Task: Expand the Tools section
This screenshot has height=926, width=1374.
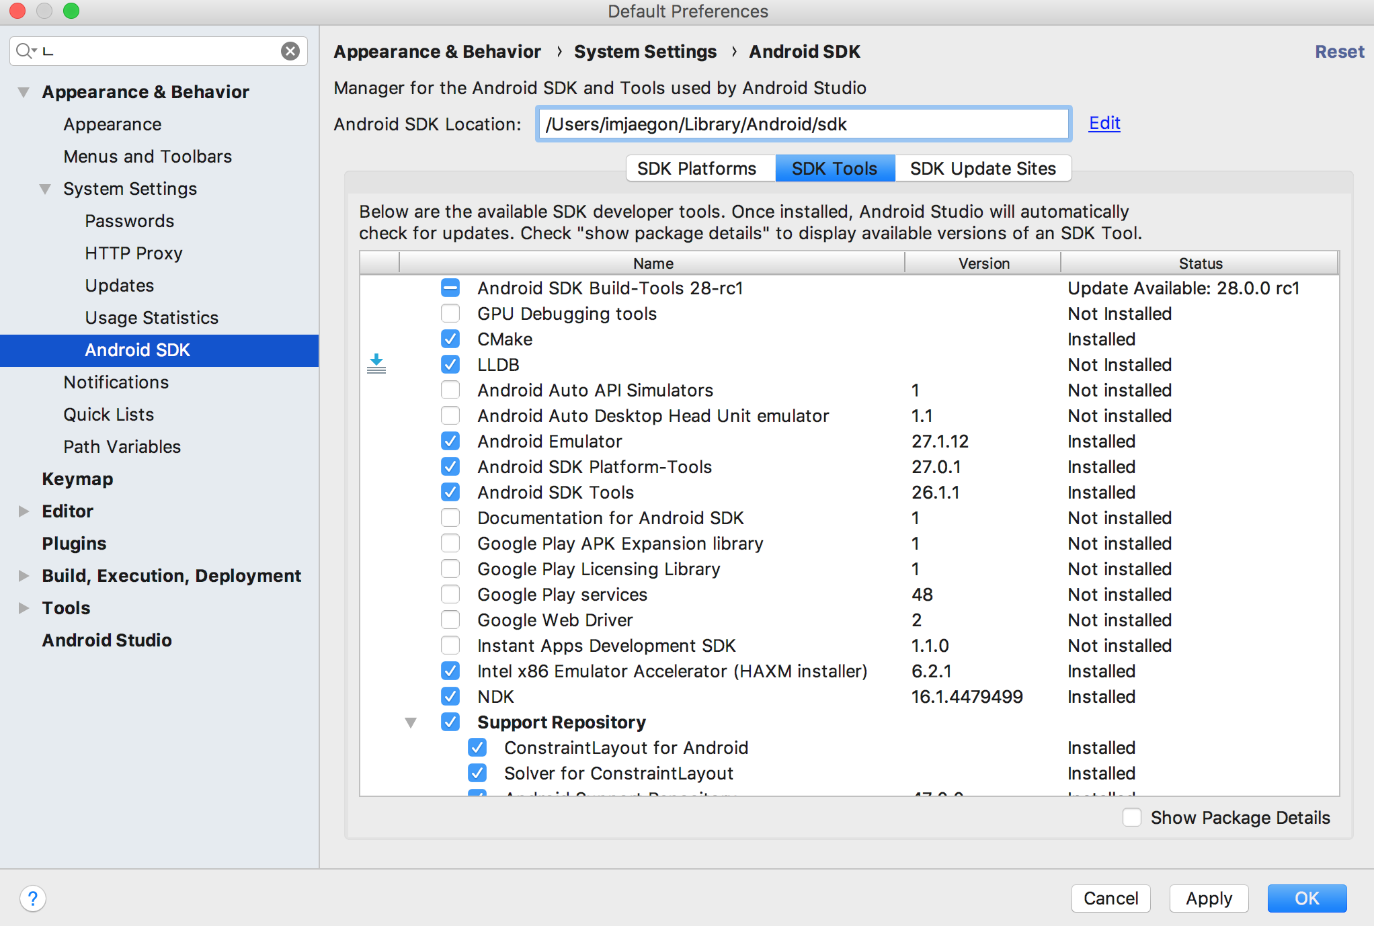Action: [x=24, y=608]
